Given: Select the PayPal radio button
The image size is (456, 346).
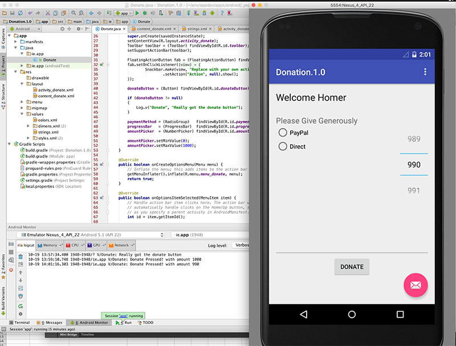Looking at the screenshot, I should click(x=283, y=132).
